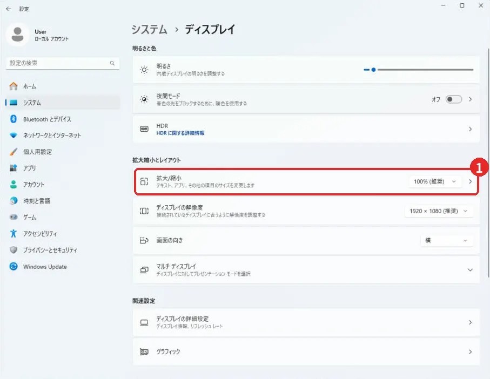Screen dimensions: 490x379
Task: Click the Bluetooth icon in the sidebar
Action: tap(14, 119)
